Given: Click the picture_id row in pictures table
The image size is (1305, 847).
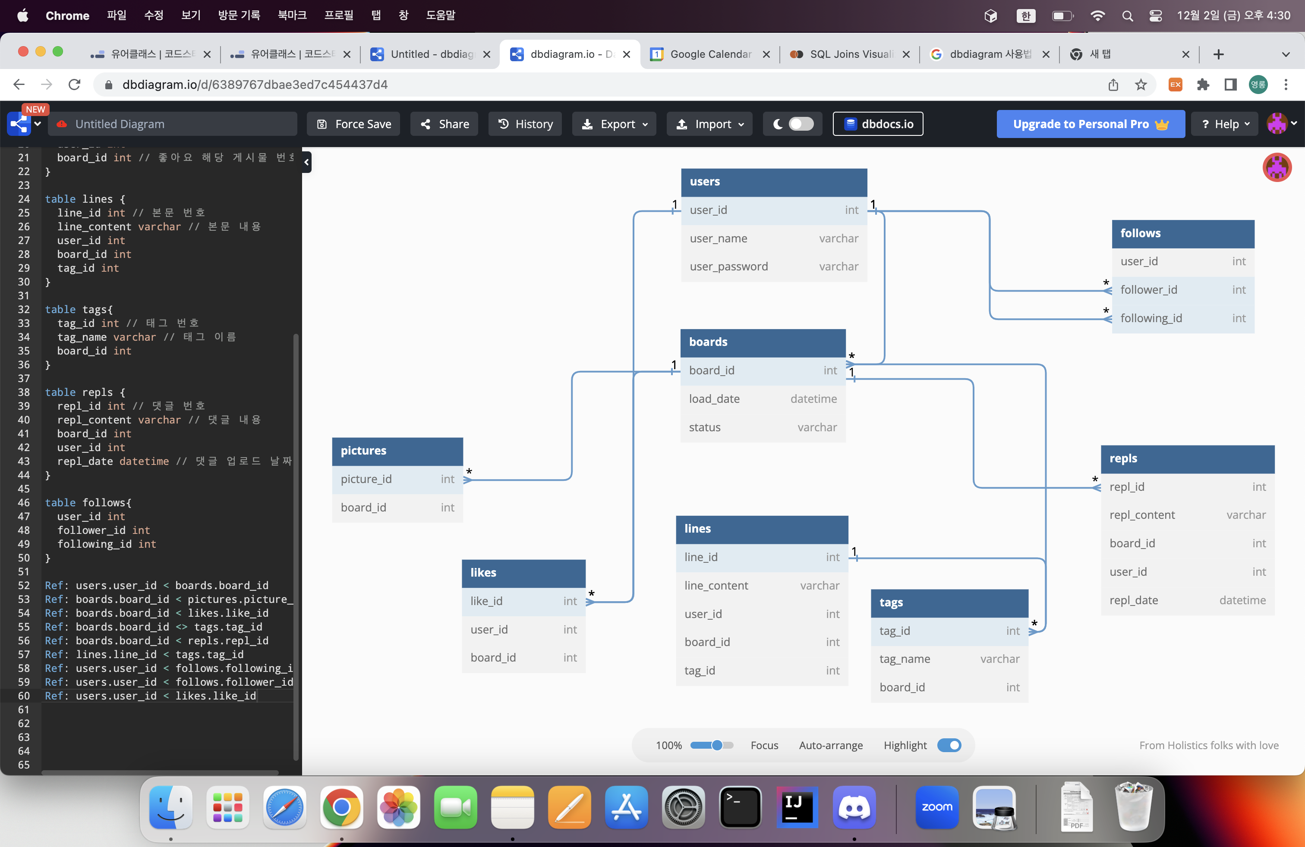Looking at the screenshot, I should 397,480.
